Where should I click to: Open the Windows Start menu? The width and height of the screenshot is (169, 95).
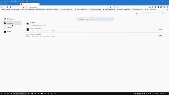(x=2, y=94)
